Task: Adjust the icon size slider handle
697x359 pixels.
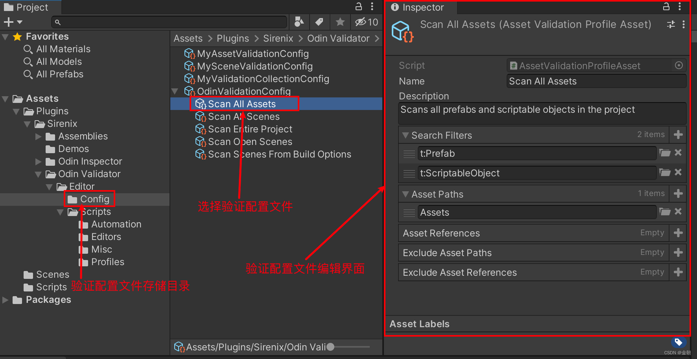Action: click(330, 347)
